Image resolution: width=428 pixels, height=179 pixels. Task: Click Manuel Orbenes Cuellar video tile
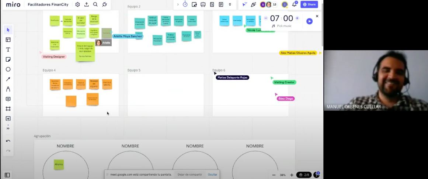(x=376, y=80)
